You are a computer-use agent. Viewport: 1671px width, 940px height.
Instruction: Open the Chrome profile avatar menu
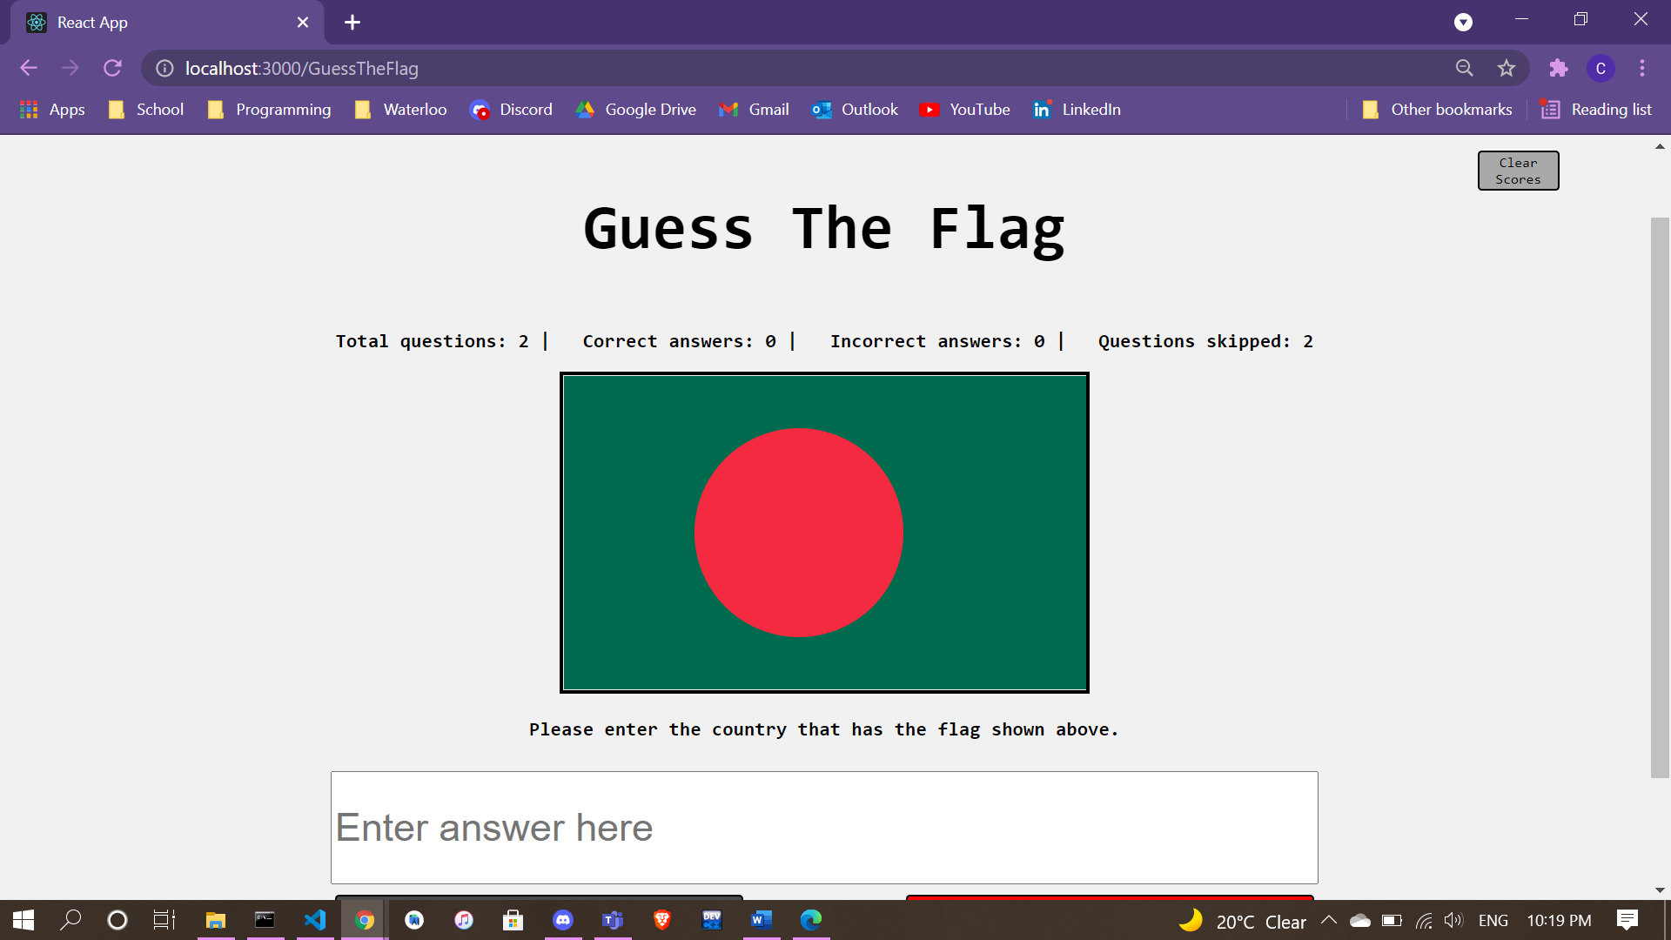(x=1601, y=68)
